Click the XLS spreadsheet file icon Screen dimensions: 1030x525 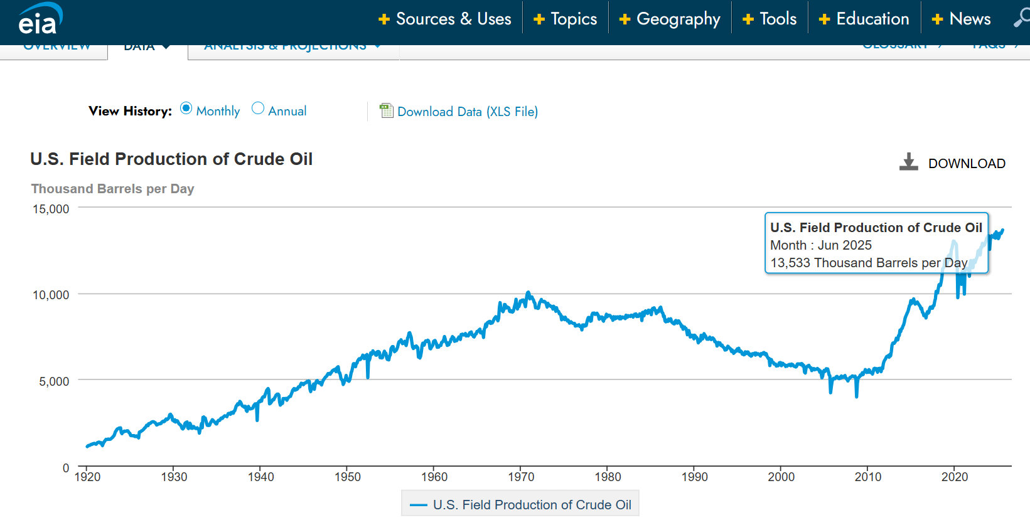[386, 111]
